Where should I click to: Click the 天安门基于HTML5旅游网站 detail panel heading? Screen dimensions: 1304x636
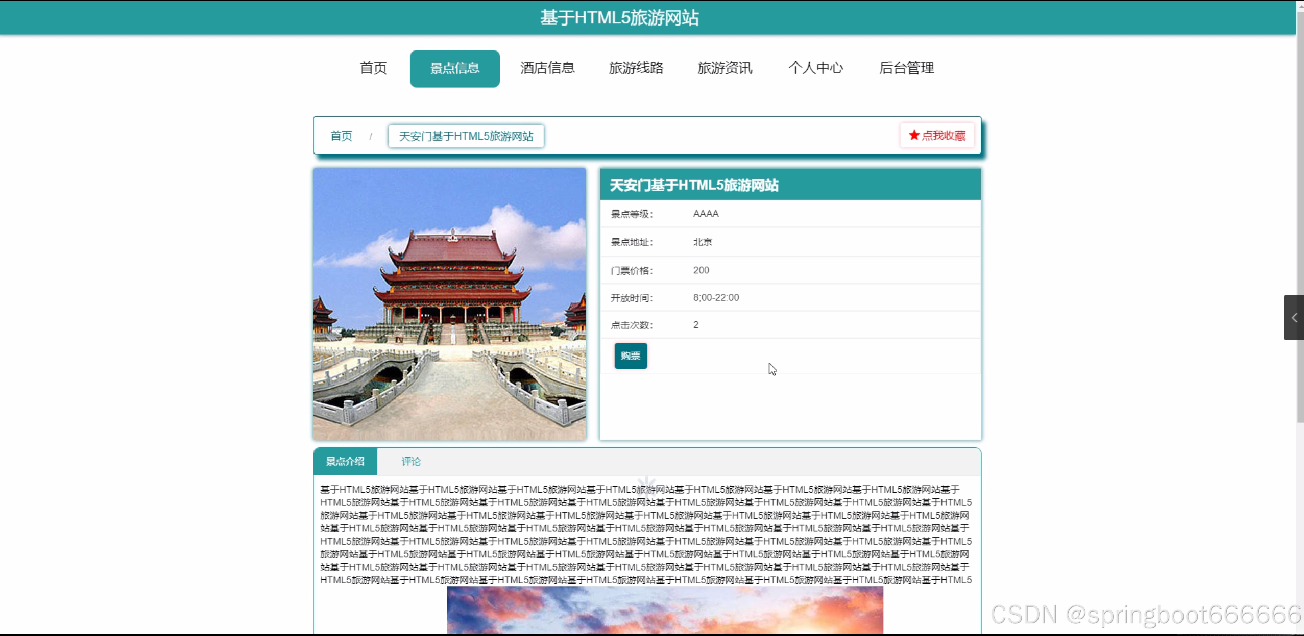pyautogui.click(x=694, y=185)
